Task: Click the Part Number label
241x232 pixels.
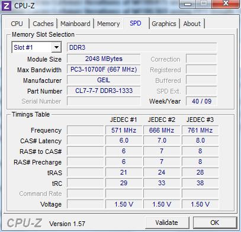Action: [44, 91]
